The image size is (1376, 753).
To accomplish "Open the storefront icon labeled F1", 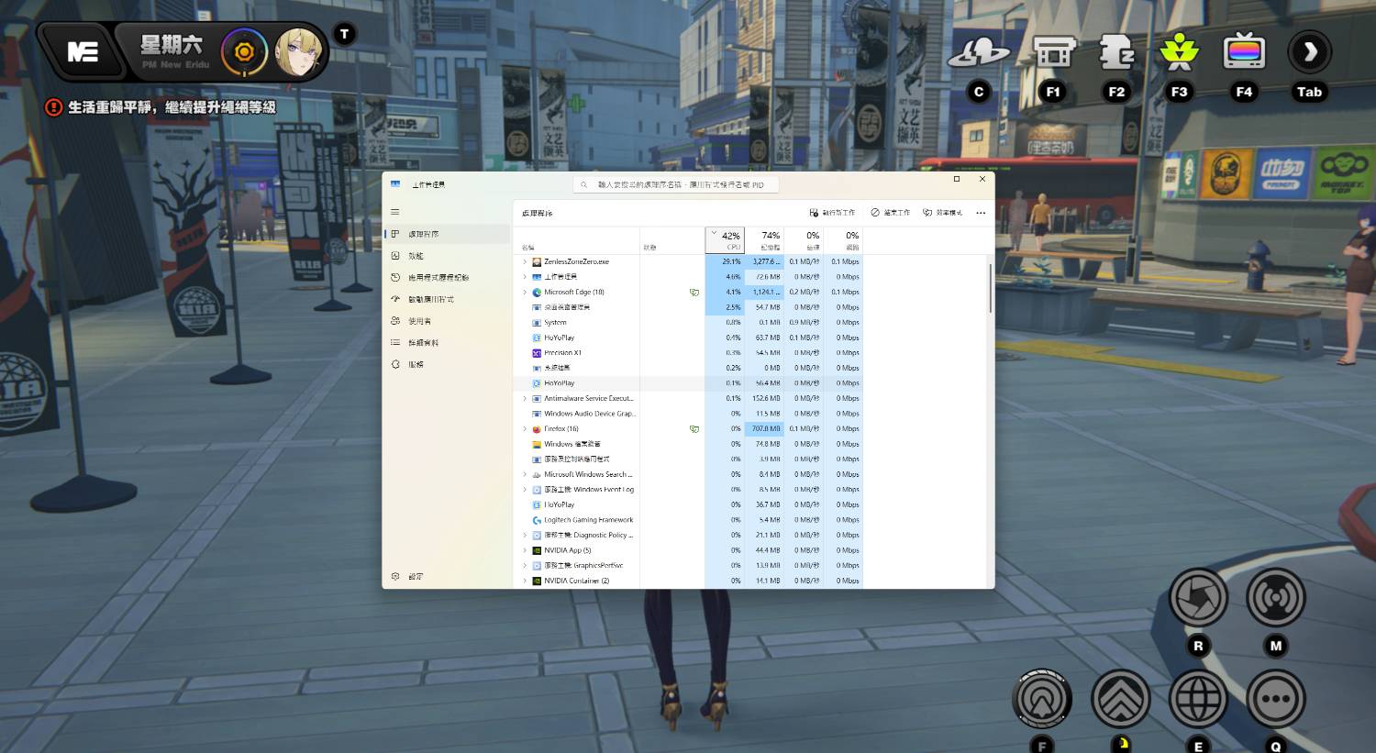I will [x=1053, y=53].
